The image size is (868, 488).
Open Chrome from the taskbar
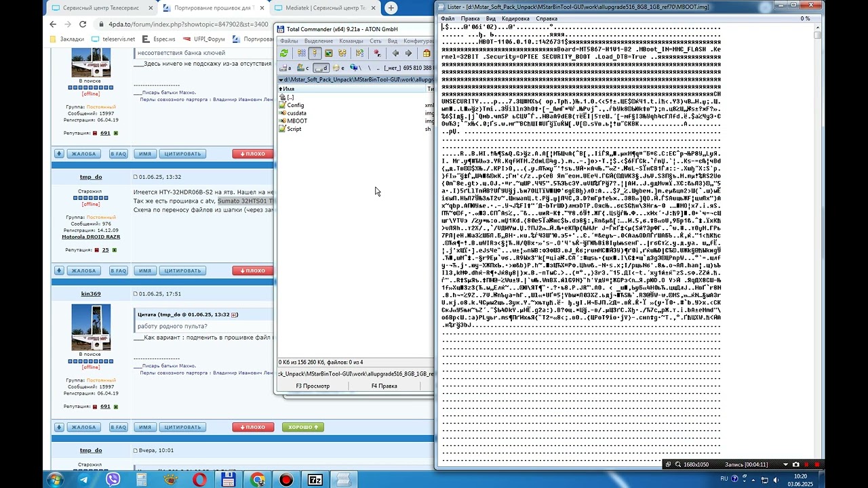(258, 480)
